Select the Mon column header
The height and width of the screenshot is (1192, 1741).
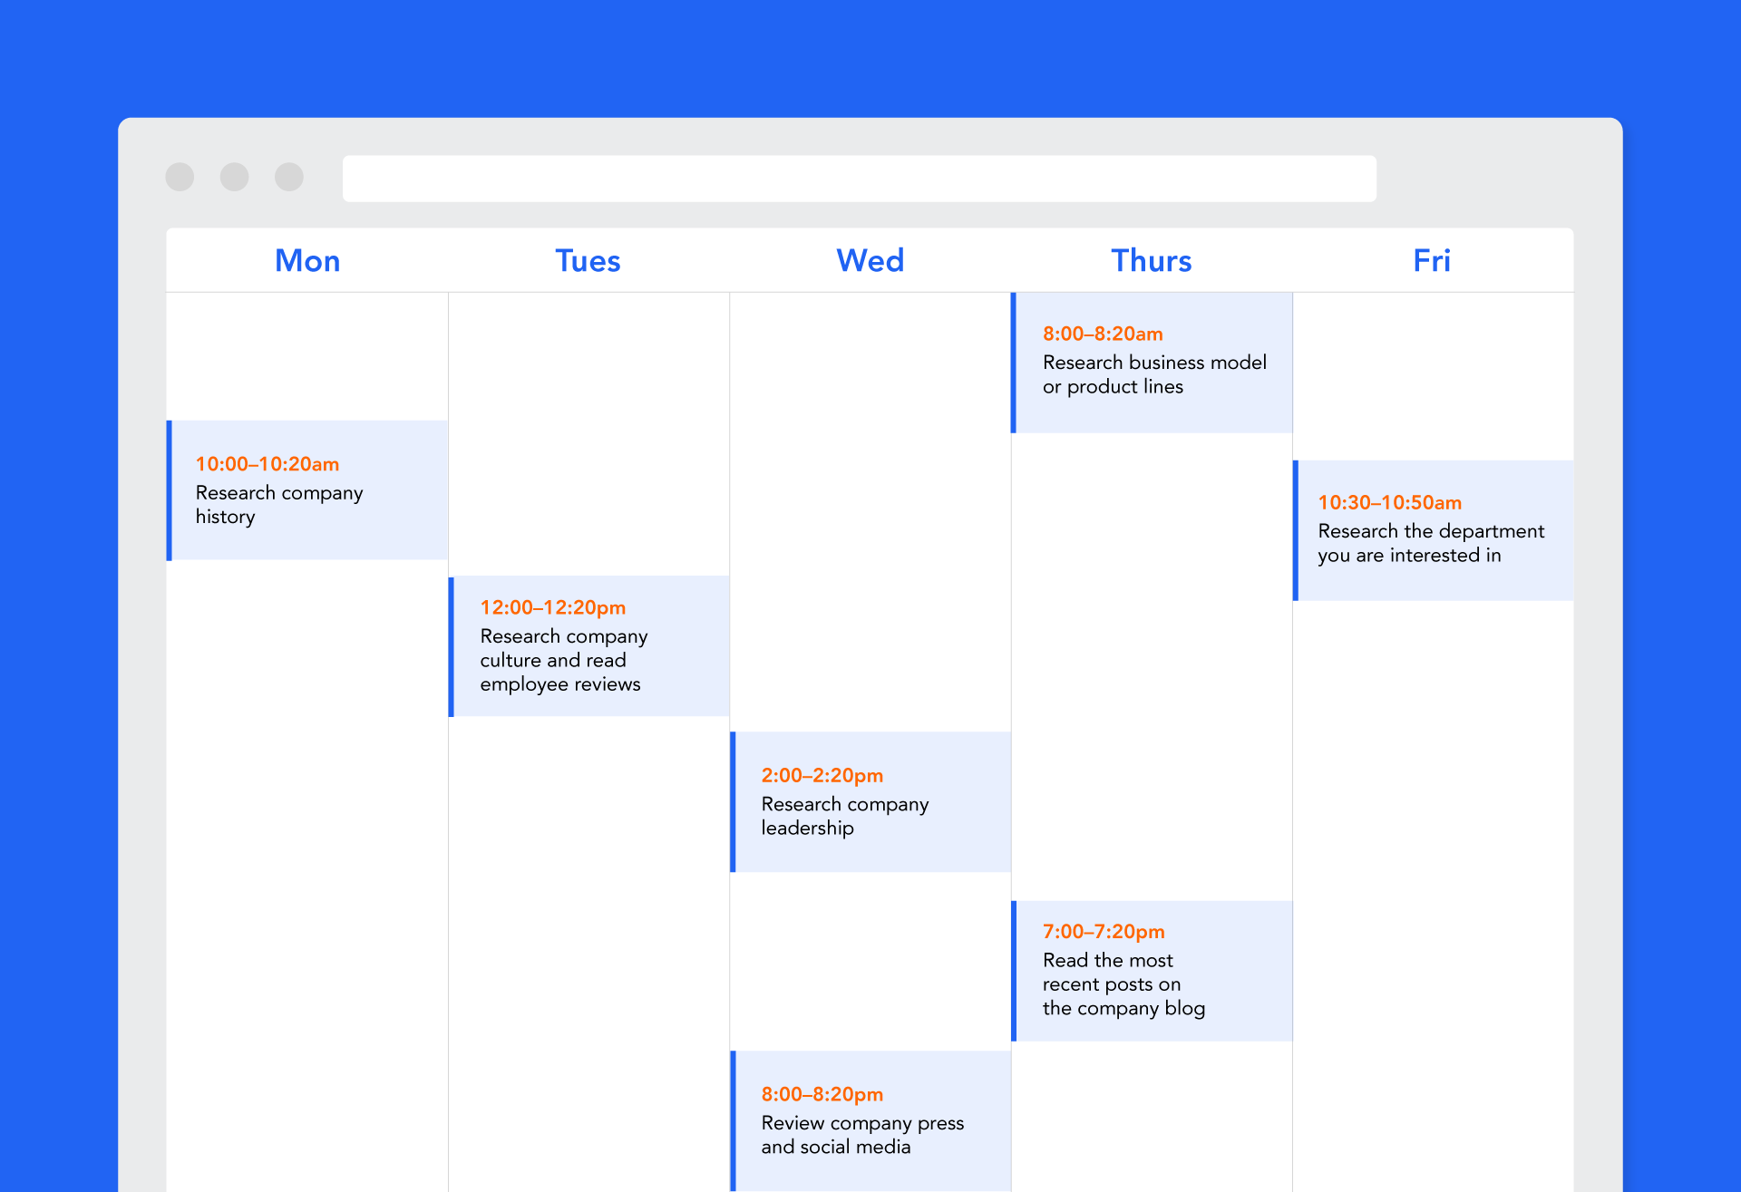pyautogui.click(x=307, y=261)
